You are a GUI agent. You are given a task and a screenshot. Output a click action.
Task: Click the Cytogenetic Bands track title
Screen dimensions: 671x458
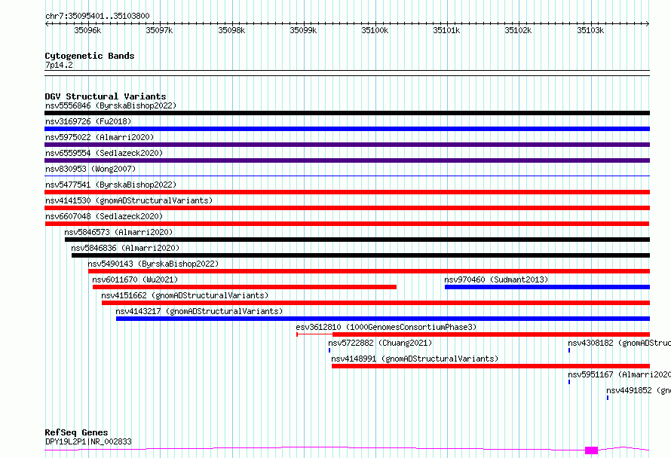click(90, 56)
